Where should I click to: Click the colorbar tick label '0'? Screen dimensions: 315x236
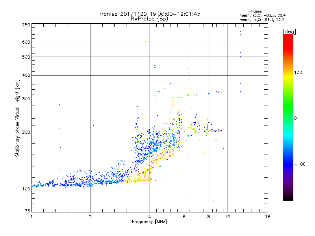295,118
